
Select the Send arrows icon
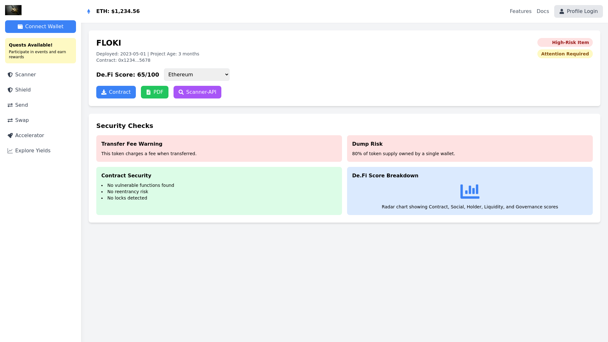tap(10, 105)
